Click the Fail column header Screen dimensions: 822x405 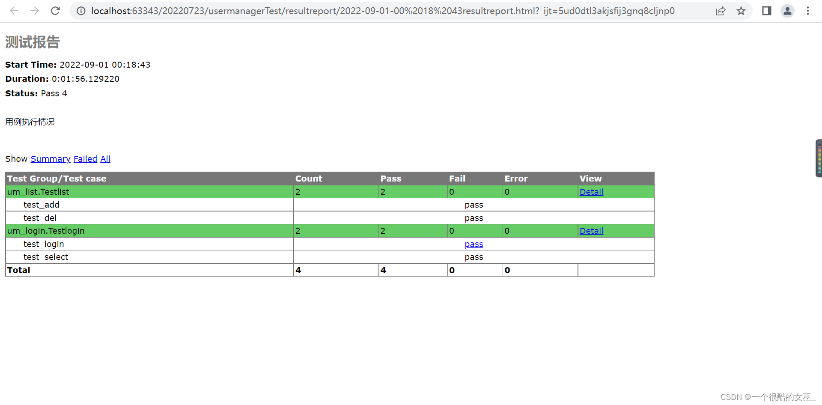(x=457, y=179)
